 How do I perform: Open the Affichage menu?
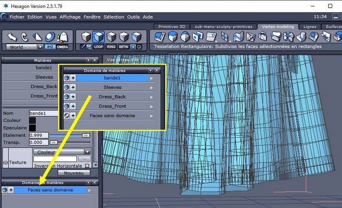[70, 17]
